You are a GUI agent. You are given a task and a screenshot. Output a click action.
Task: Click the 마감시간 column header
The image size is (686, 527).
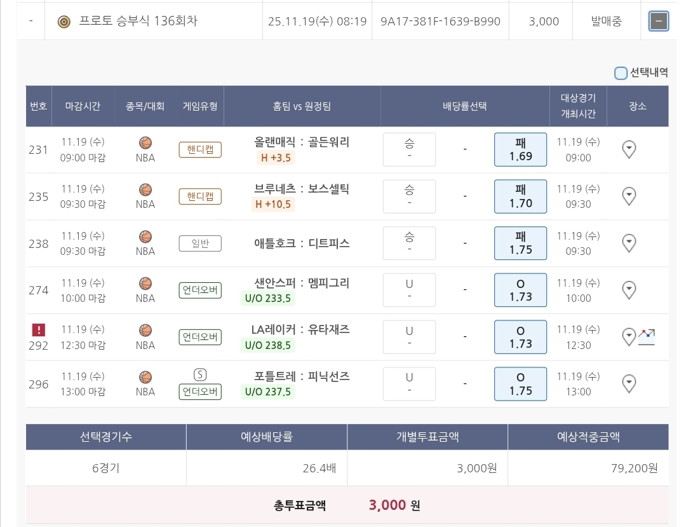tap(83, 106)
